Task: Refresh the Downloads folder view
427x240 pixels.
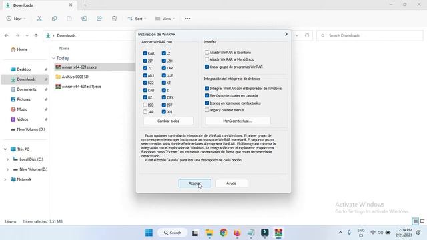Action: pos(307,35)
